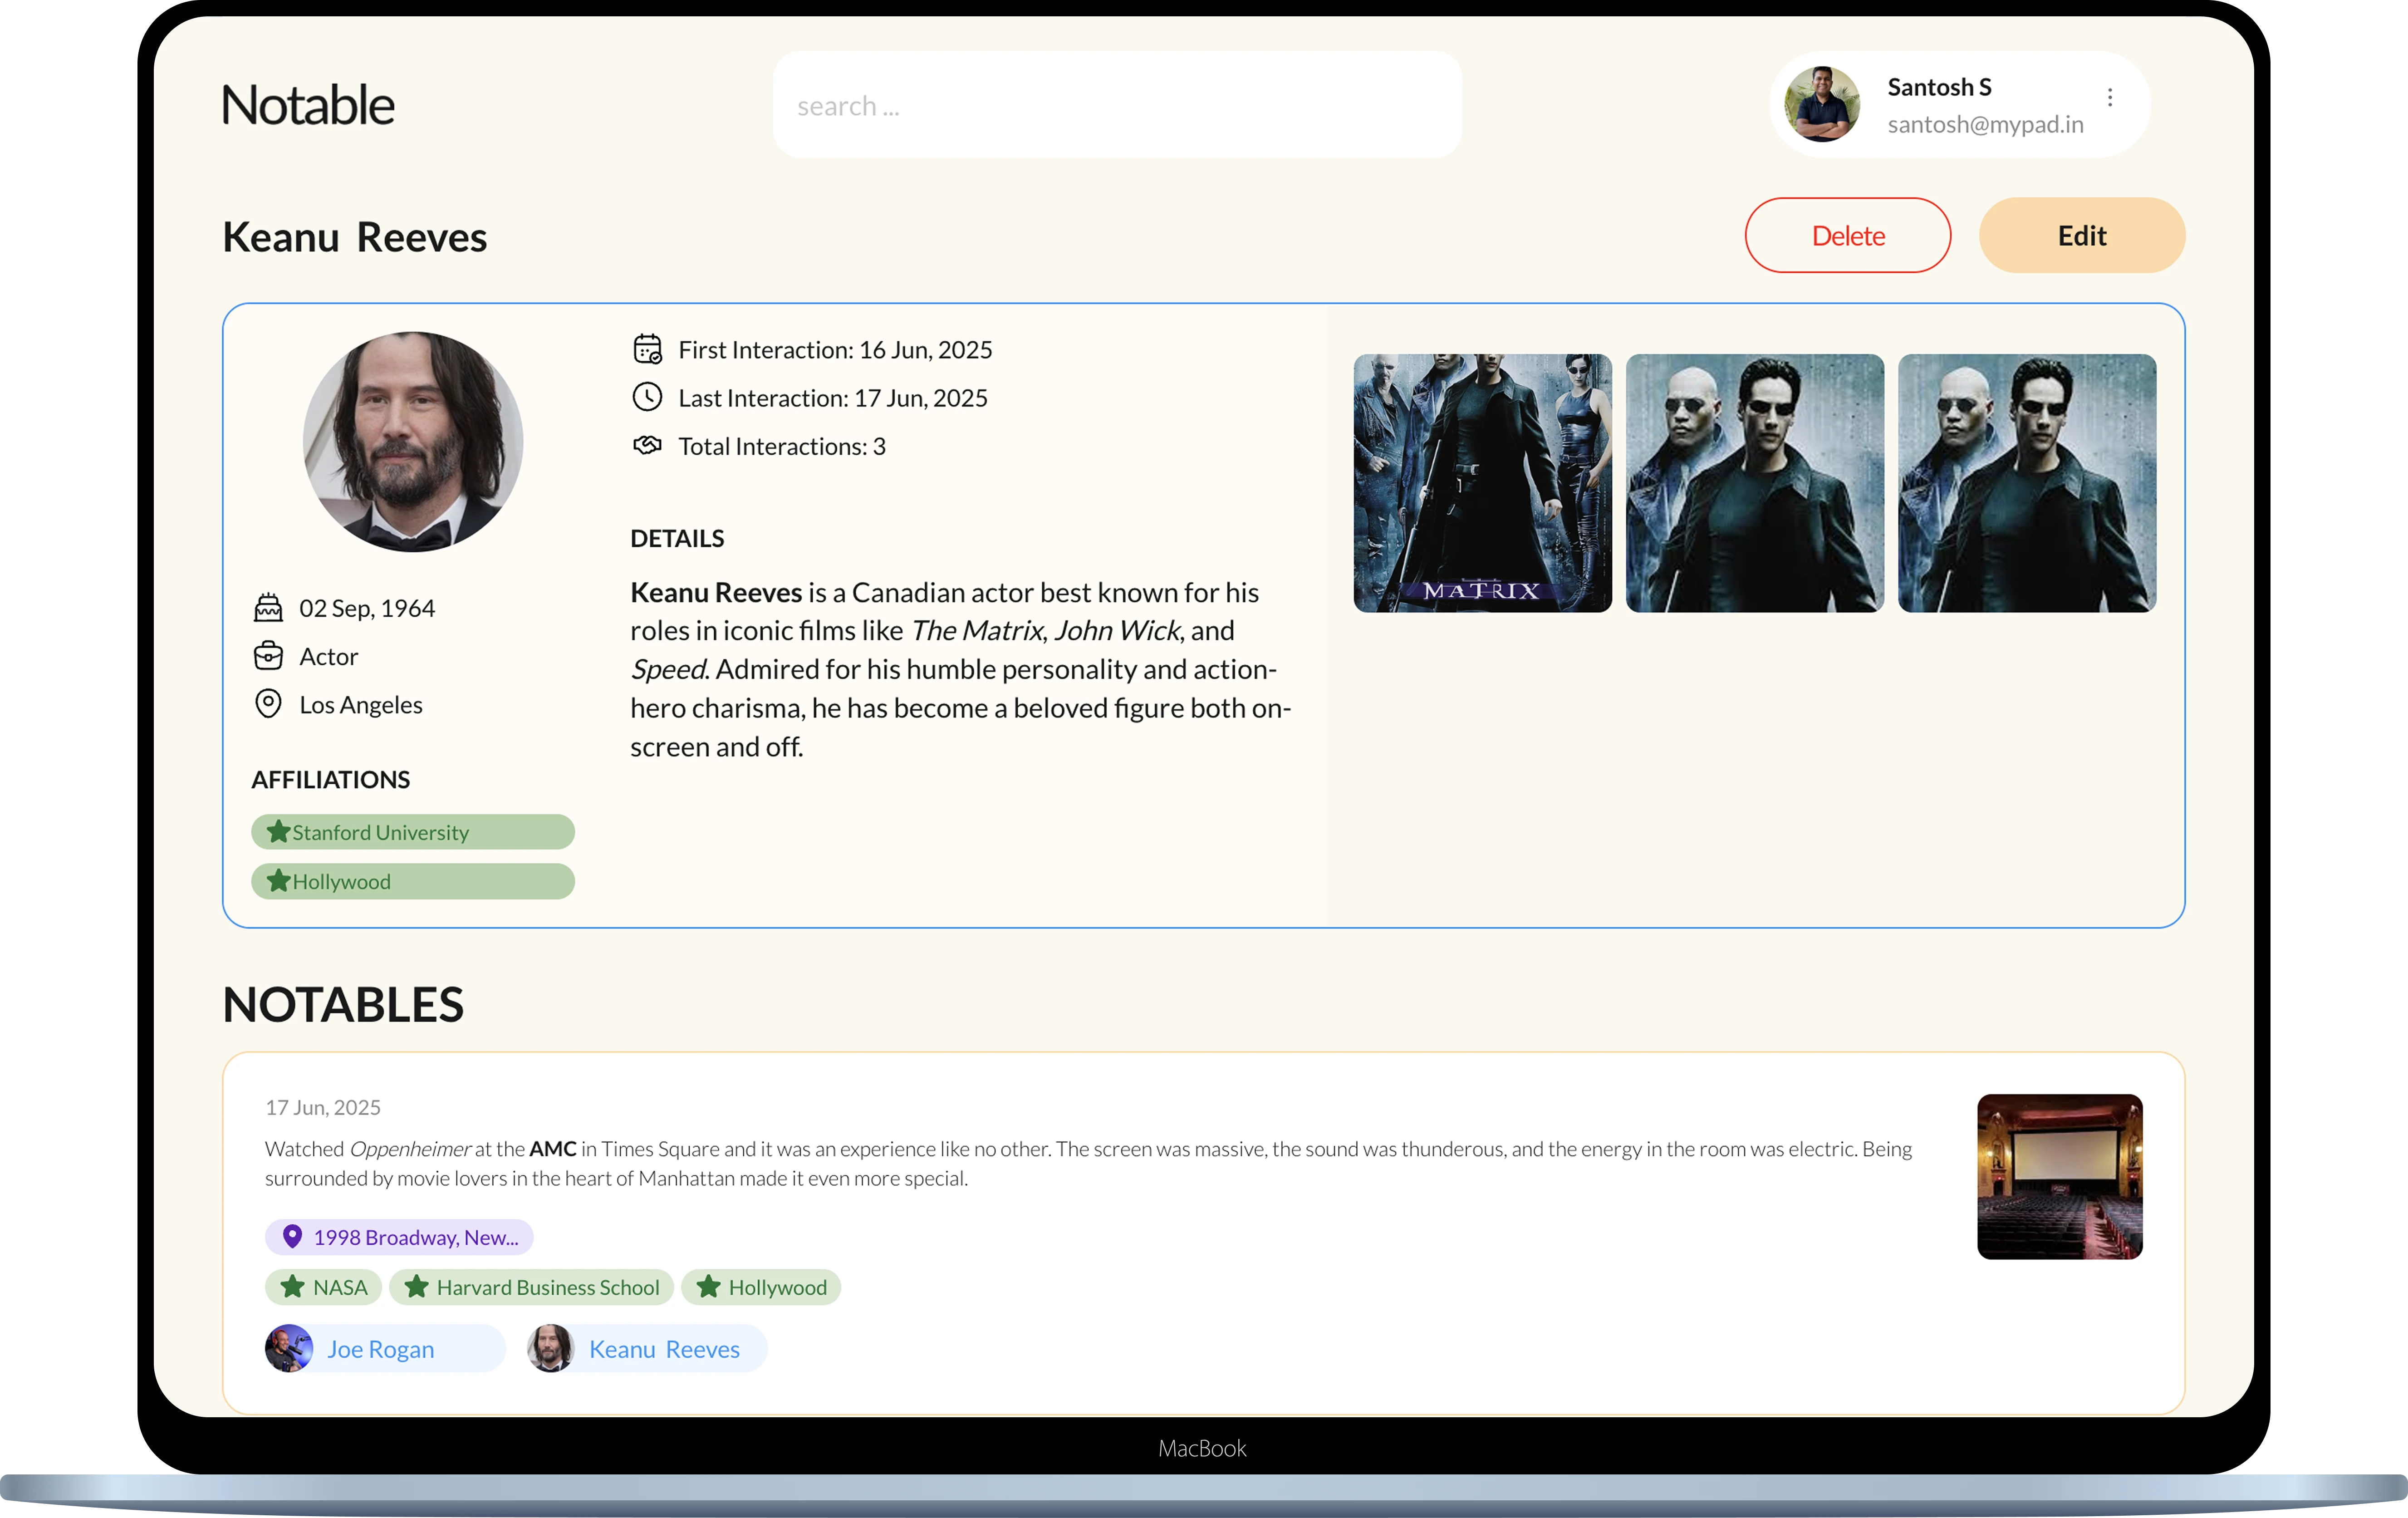2408x1518 pixels.
Task: Click Keanu Reeves' small avatar in chip
Action: coord(551,1348)
